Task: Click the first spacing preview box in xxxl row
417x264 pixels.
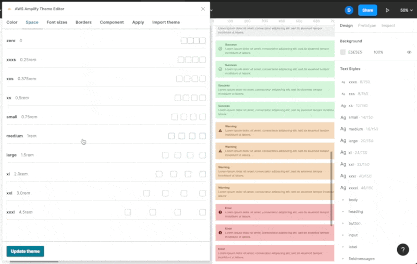Action: pyautogui.click(x=128, y=212)
